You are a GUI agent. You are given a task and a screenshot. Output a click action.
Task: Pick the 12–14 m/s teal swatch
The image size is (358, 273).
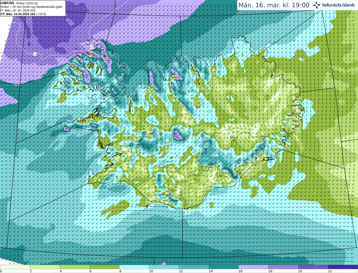click(x=194, y=267)
